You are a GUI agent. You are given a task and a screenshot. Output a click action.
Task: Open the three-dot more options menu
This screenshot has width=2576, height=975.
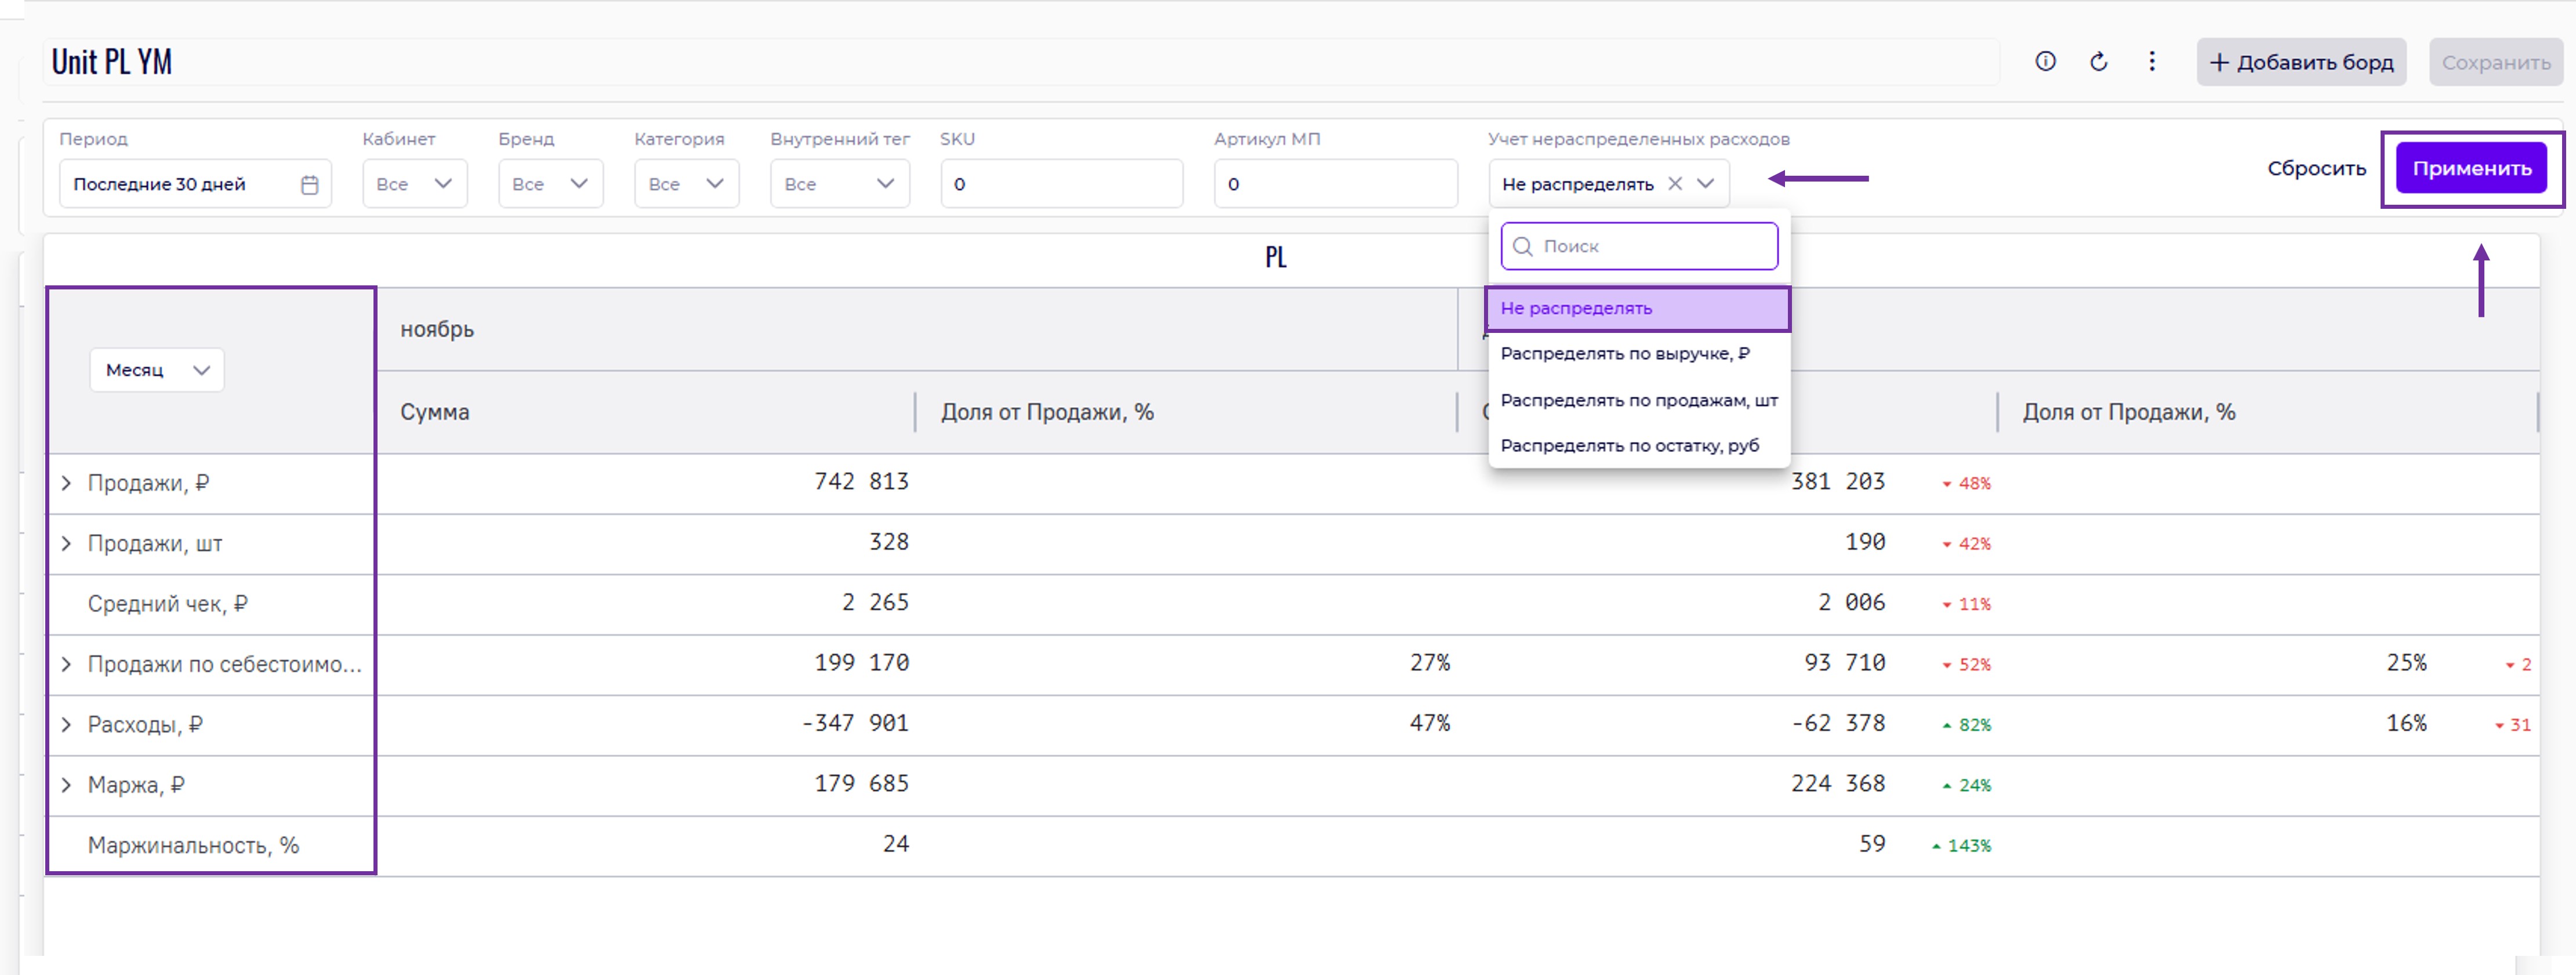2152,62
